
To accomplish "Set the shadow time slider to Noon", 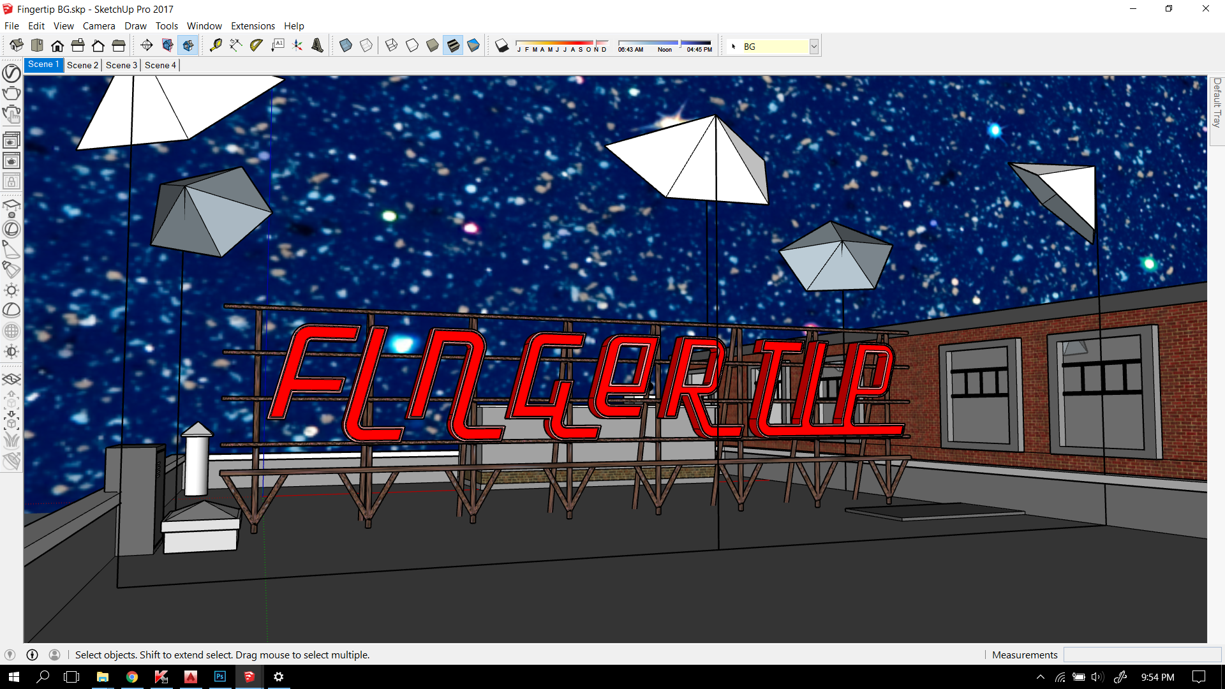I will click(x=664, y=42).
